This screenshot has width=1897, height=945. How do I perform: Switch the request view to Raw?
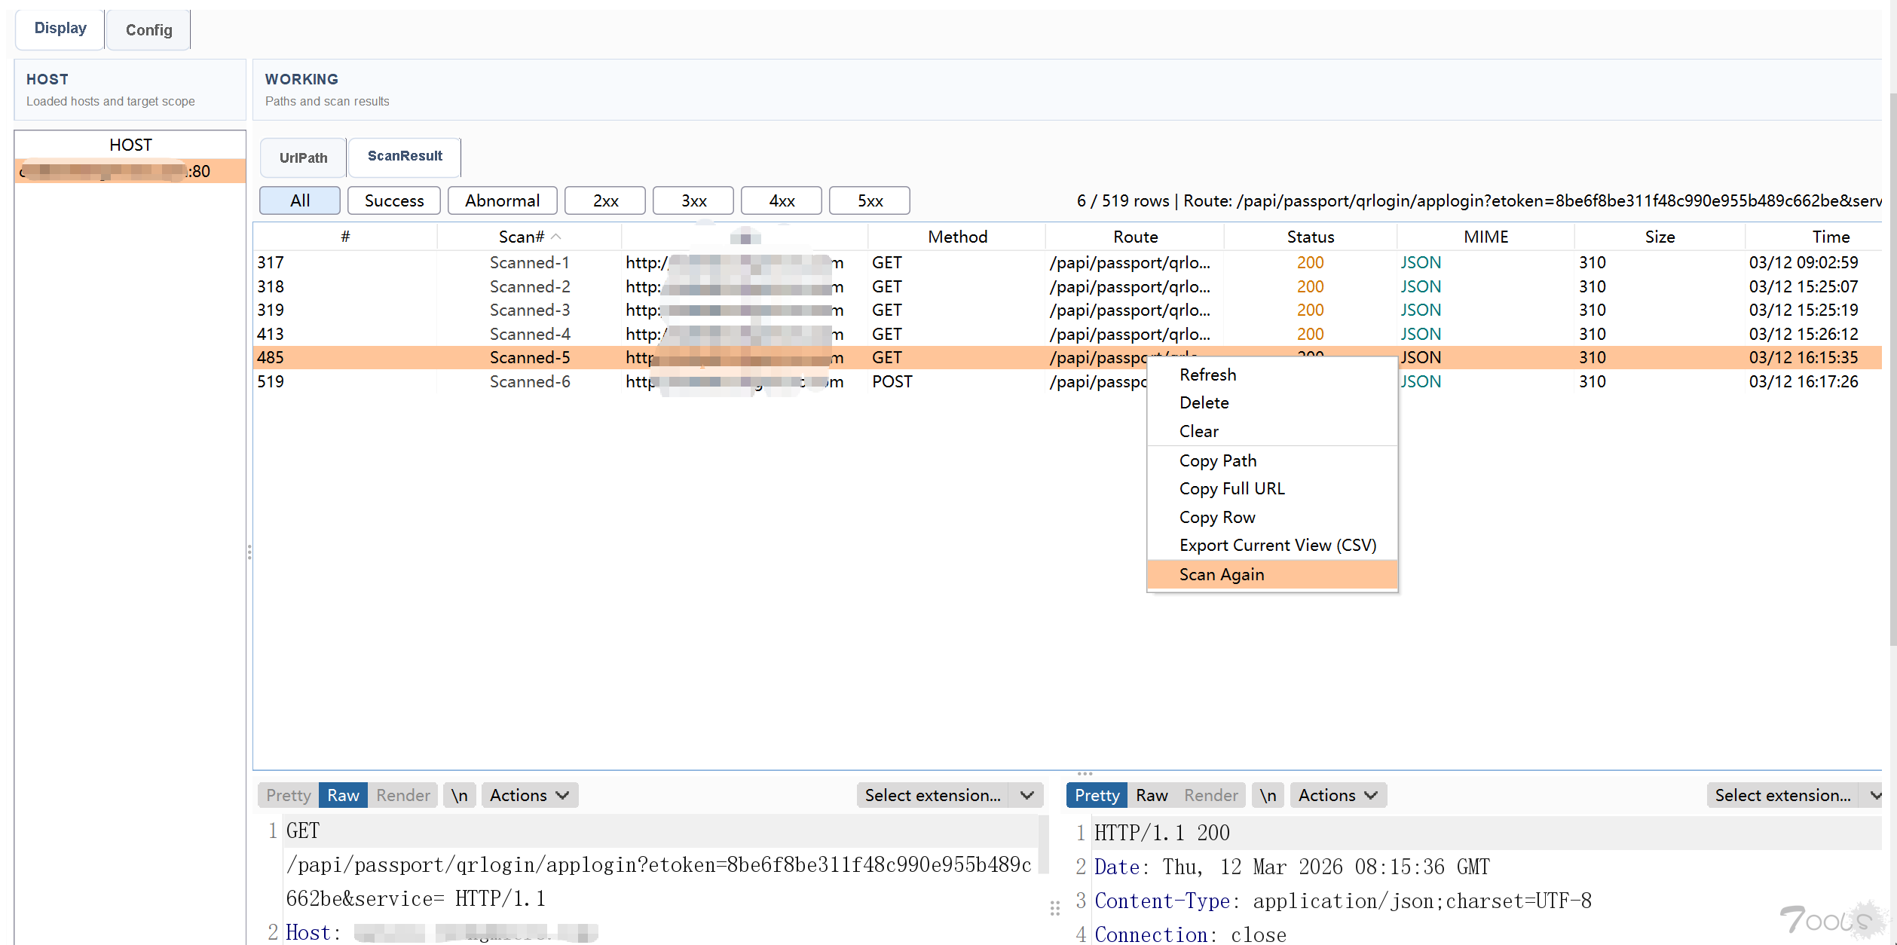(x=343, y=795)
